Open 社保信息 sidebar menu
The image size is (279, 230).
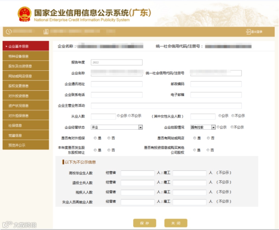click(x=26, y=125)
